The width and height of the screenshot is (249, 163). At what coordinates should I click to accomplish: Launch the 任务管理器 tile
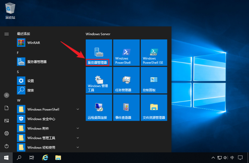click(127, 80)
